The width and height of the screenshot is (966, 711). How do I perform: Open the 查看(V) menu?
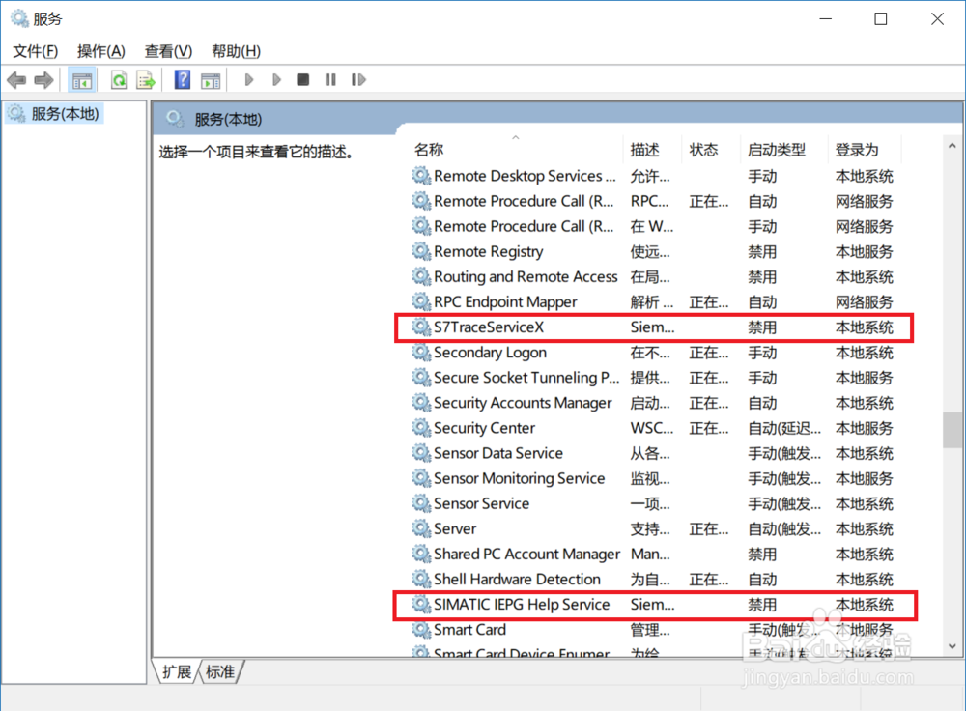point(168,51)
